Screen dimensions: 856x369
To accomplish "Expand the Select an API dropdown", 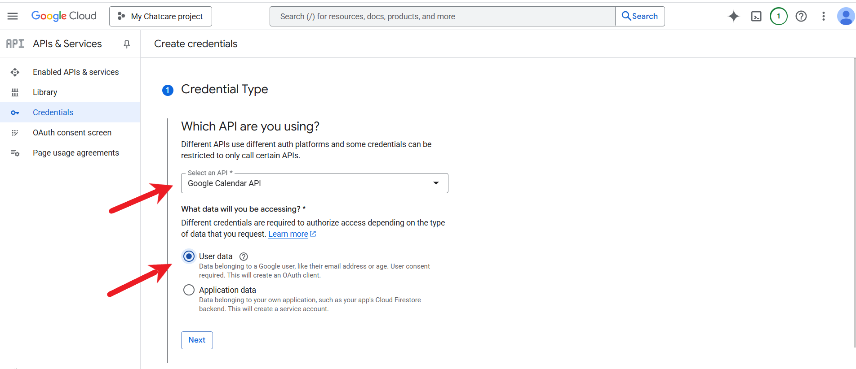I will [315, 183].
